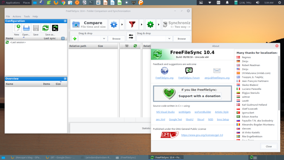Open synchronization settings green gear icon
The image size is (284, 160).
click(x=150, y=24)
